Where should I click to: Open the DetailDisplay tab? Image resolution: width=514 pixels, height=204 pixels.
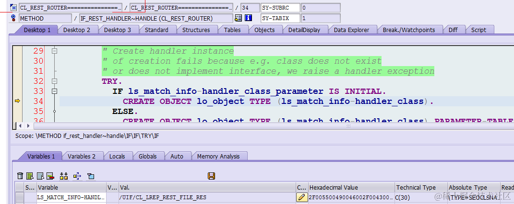(304, 30)
